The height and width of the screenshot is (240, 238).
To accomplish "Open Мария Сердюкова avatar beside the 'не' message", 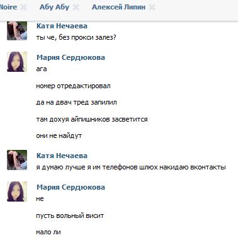I will [x=17, y=191].
